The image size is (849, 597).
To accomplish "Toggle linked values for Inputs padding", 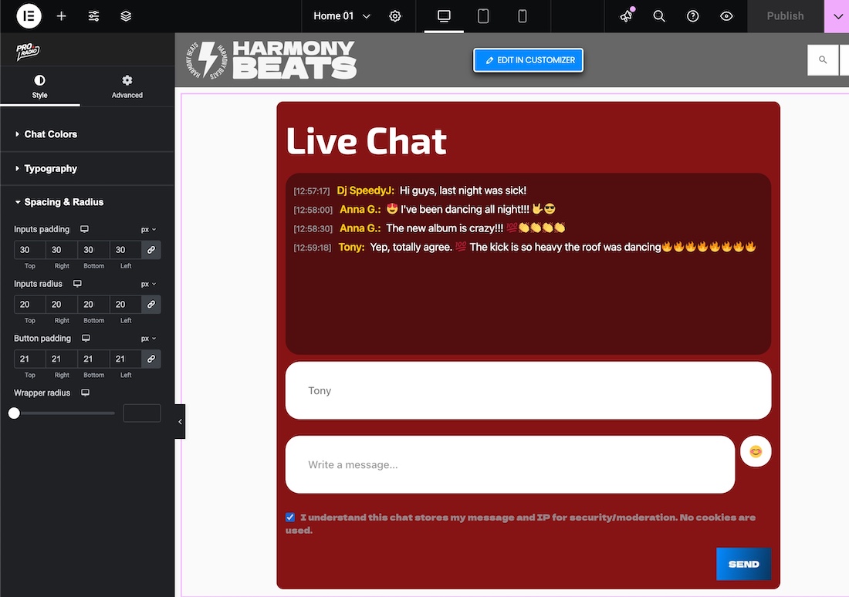I will [151, 250].
